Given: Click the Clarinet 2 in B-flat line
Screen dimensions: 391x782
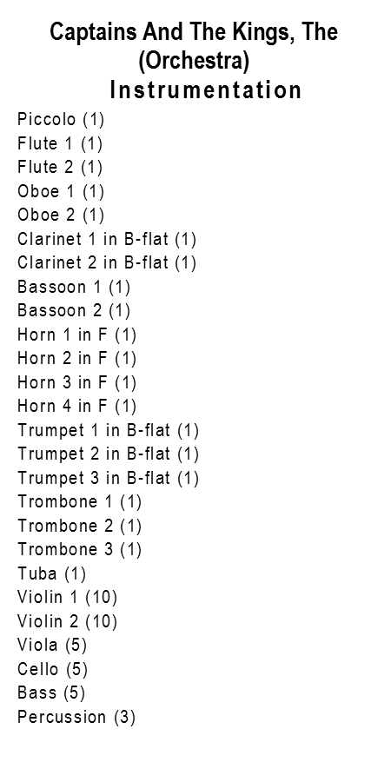Looking at the screenshot, I should (x=107, y=262).
